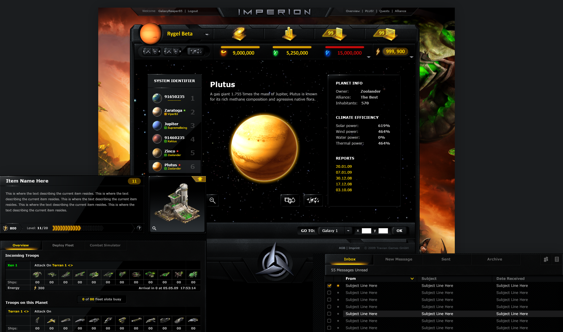Click the second sword-shield icon group
The height and width of the screenshot is (332, 563).
[x=172, y=52]
